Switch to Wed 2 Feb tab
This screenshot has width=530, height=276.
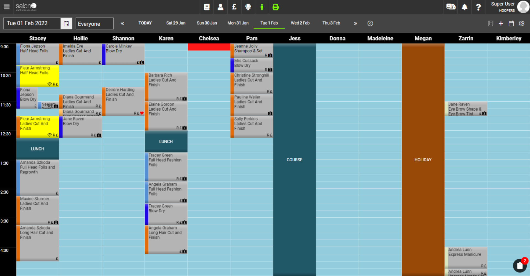[300, 23]
